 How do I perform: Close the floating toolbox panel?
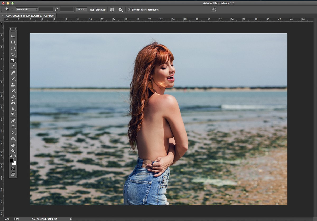(x=11, y=29)
